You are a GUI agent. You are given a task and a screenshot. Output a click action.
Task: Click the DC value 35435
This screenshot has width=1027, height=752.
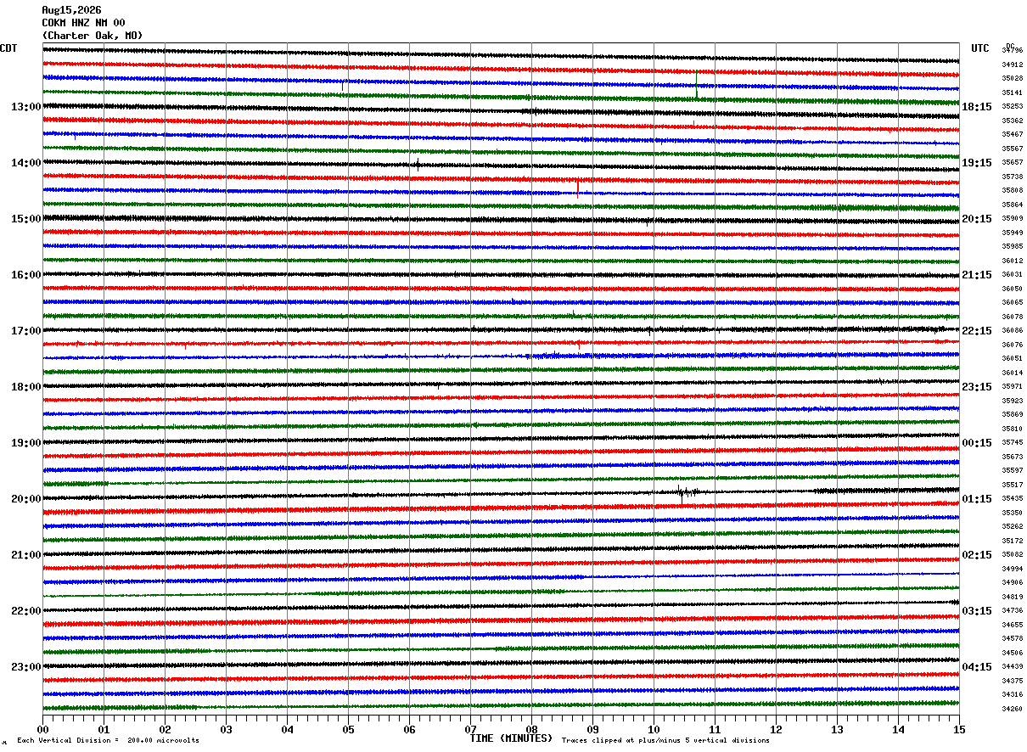click(1012, 499)
